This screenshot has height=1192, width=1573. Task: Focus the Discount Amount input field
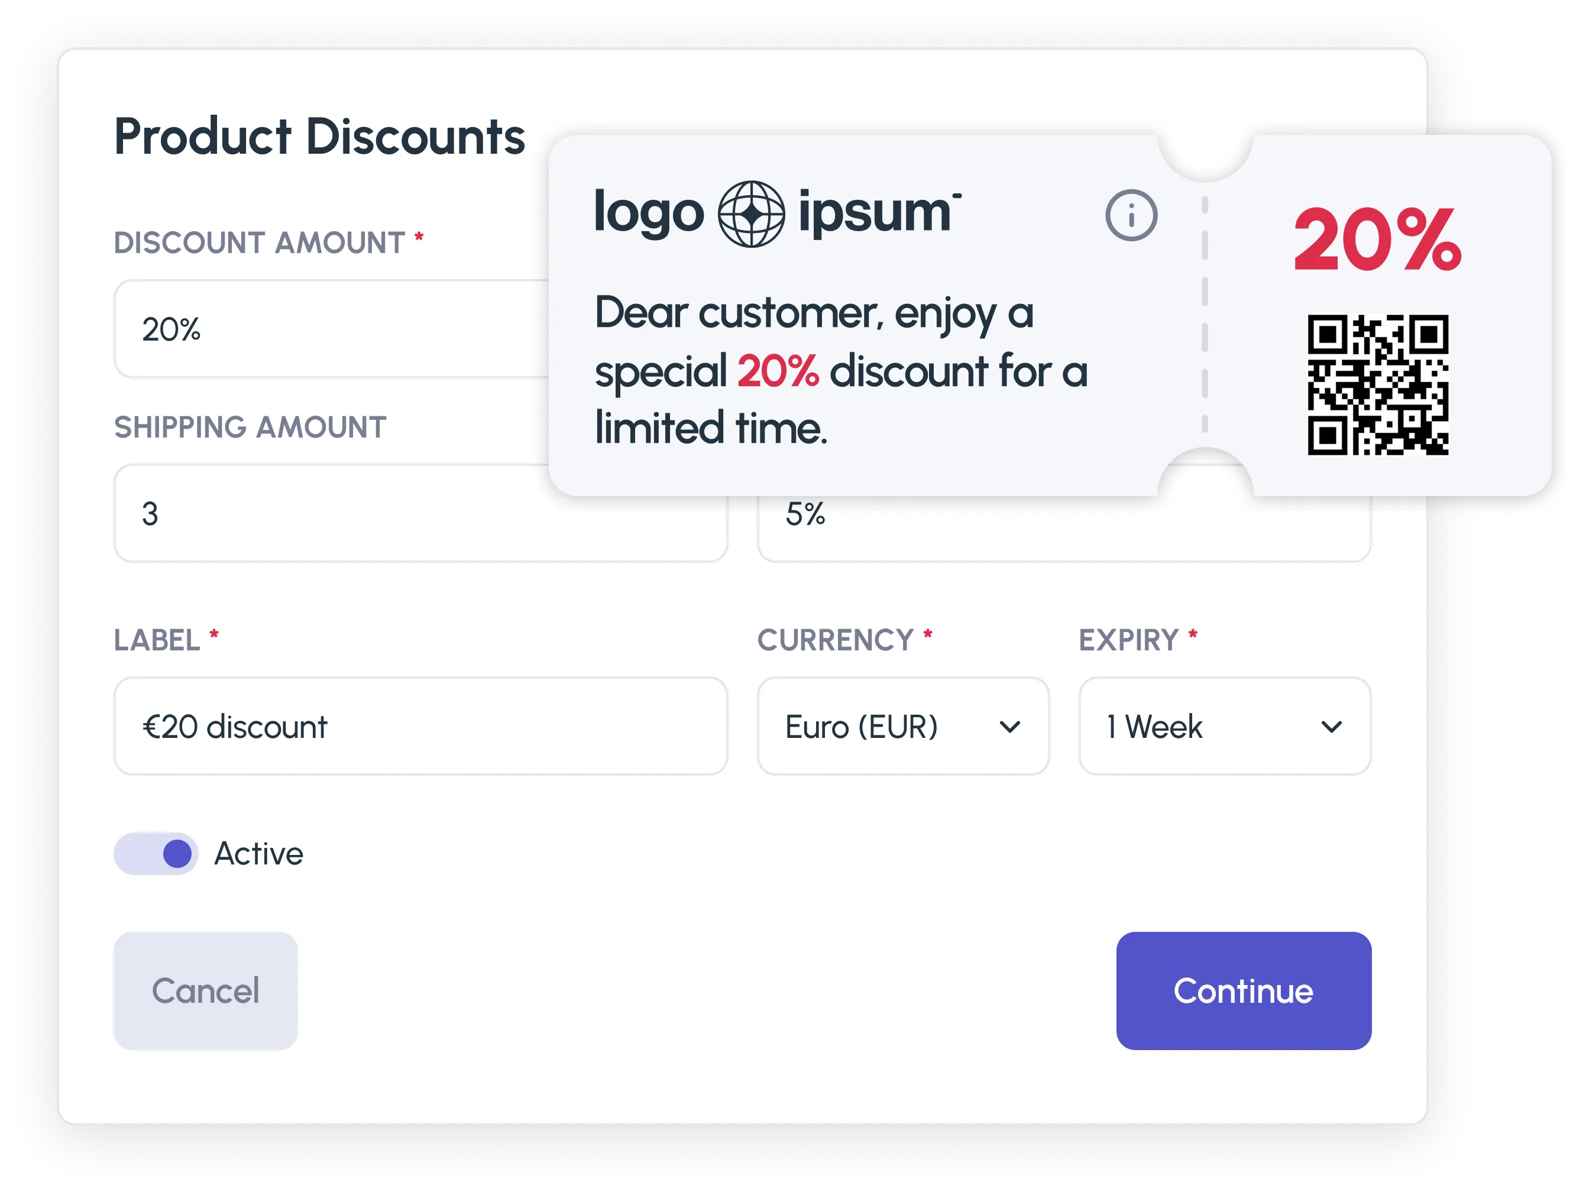click(x=327, y=329)
